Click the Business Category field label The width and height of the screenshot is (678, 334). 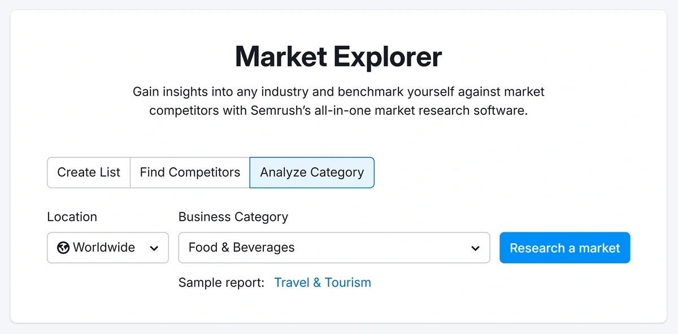233,217
